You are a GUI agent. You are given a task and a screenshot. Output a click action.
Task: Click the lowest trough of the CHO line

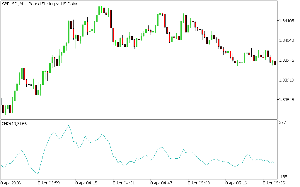[x=38, y=174]
